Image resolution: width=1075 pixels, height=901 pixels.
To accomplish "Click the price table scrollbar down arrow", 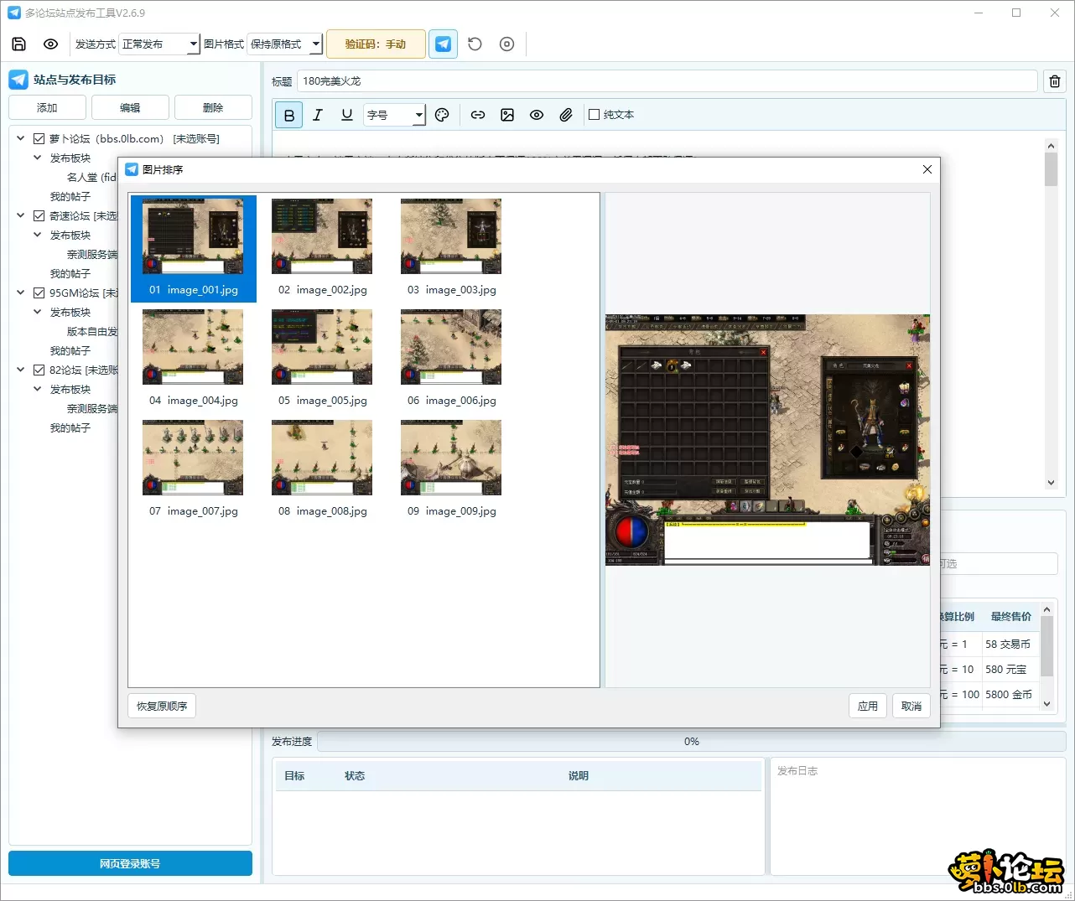I will click(1046, 704).
